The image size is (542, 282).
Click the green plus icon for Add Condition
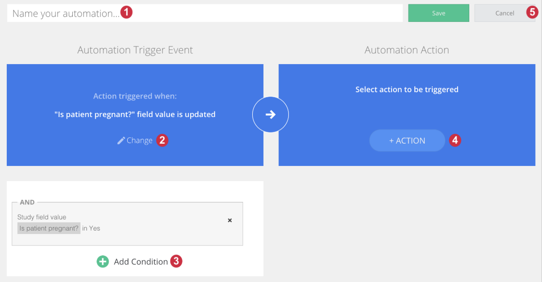click(103, 262)
